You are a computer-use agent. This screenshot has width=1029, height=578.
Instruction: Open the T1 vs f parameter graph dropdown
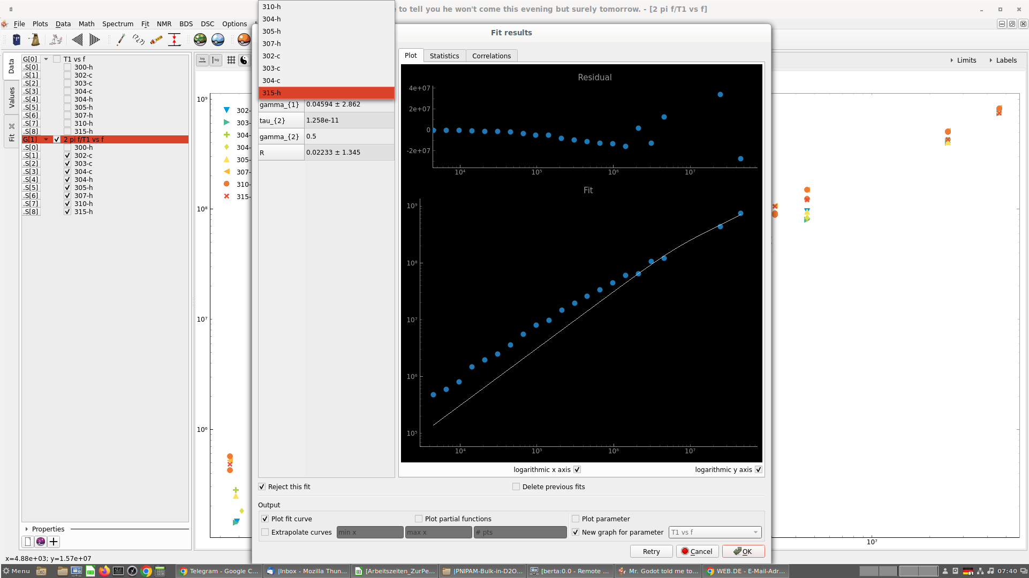[715, 532]
